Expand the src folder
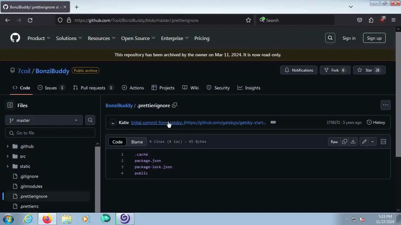Screen dimensions: 401x225 click(x=8, y=156)
